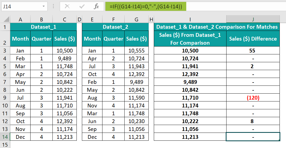Image resolution: width=286 pixels, height=148 pixels.
Task: Select column J header
Action: (253, 19)
